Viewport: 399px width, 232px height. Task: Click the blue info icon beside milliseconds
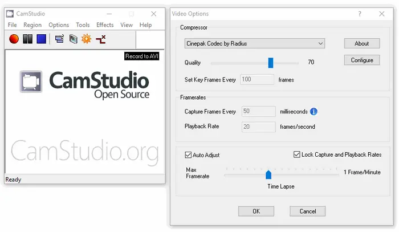pyautogui.click(x=313, y=111)
